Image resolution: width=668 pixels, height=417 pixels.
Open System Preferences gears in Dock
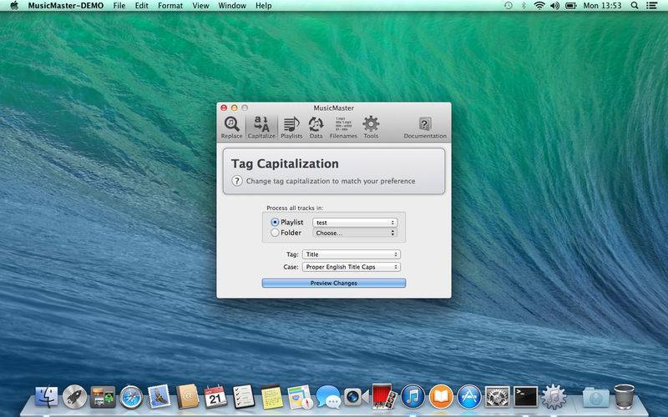(497, 397)
